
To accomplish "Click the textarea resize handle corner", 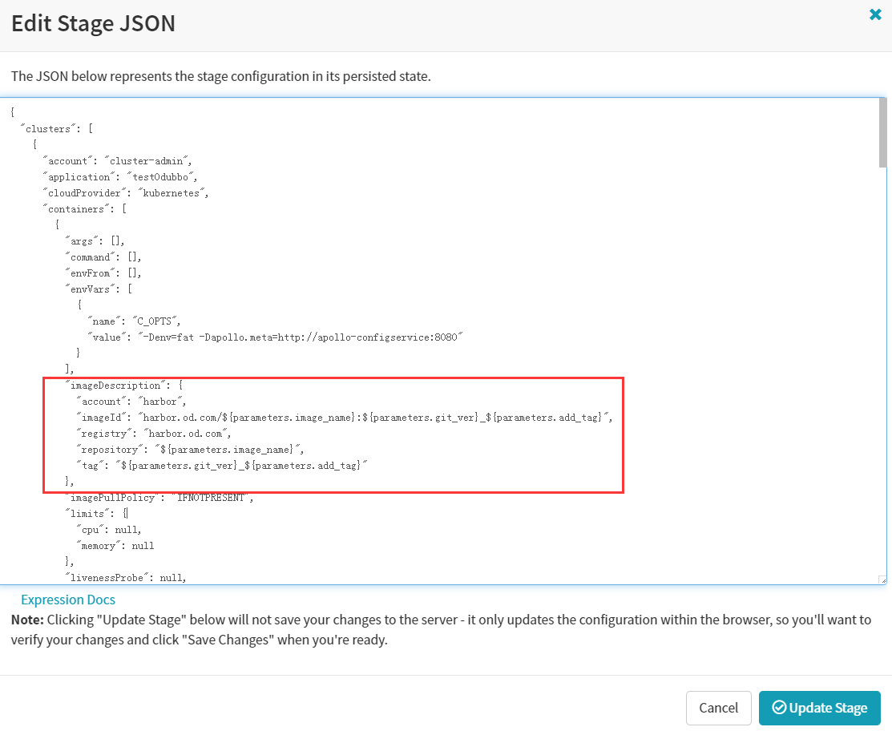I will tap(882, 580).
